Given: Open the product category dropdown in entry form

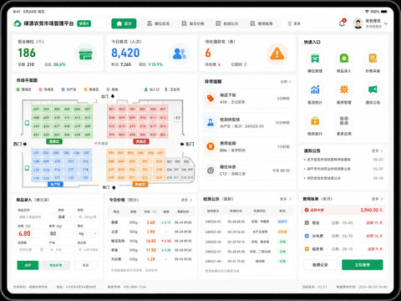Looking at the screenshot, I should tap(64, 217).
